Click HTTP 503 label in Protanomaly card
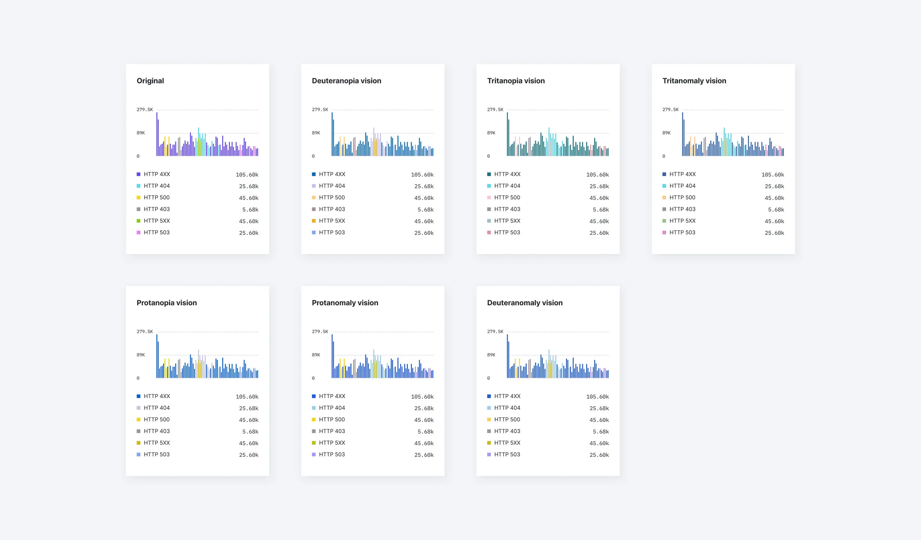Screen dimensions: 921x540 coord(332,454)
